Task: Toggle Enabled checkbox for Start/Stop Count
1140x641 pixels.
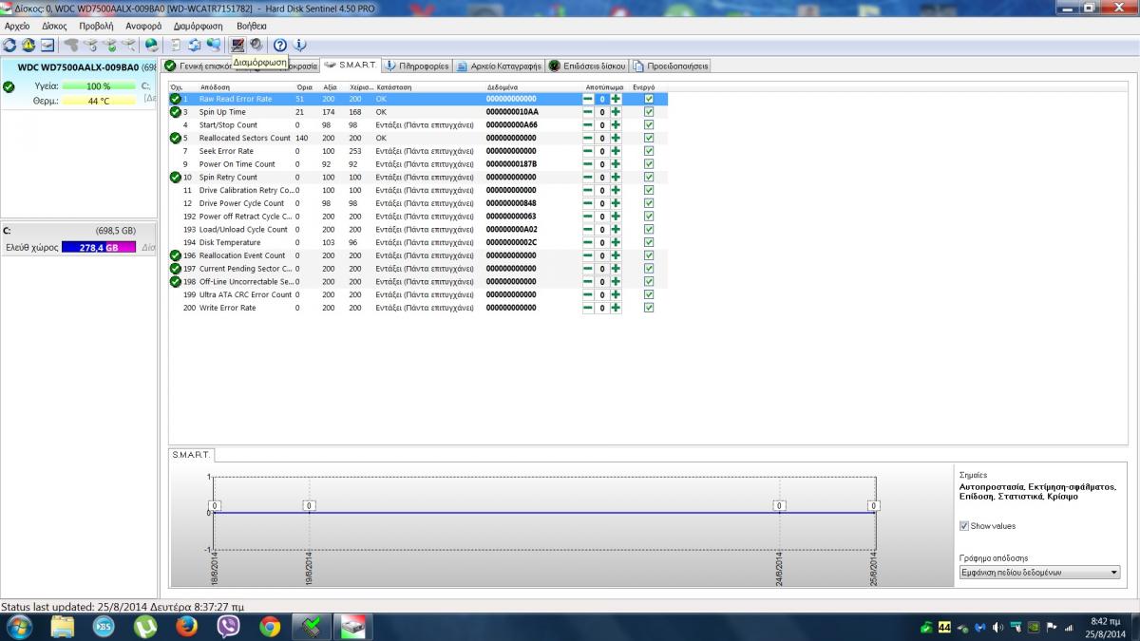Action: [x=649, y=124]
